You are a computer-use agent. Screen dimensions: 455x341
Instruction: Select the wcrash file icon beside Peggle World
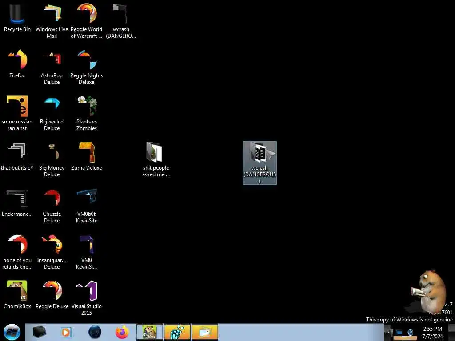point(121,21)
